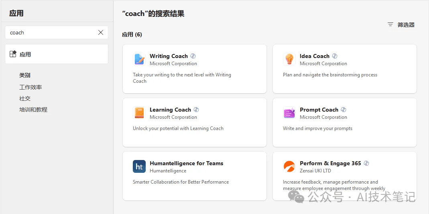Image resolution: width=429 pixels, height=214 pixels.
Task: Open the Prompt Coach purple icon
Action: point(289,113)
